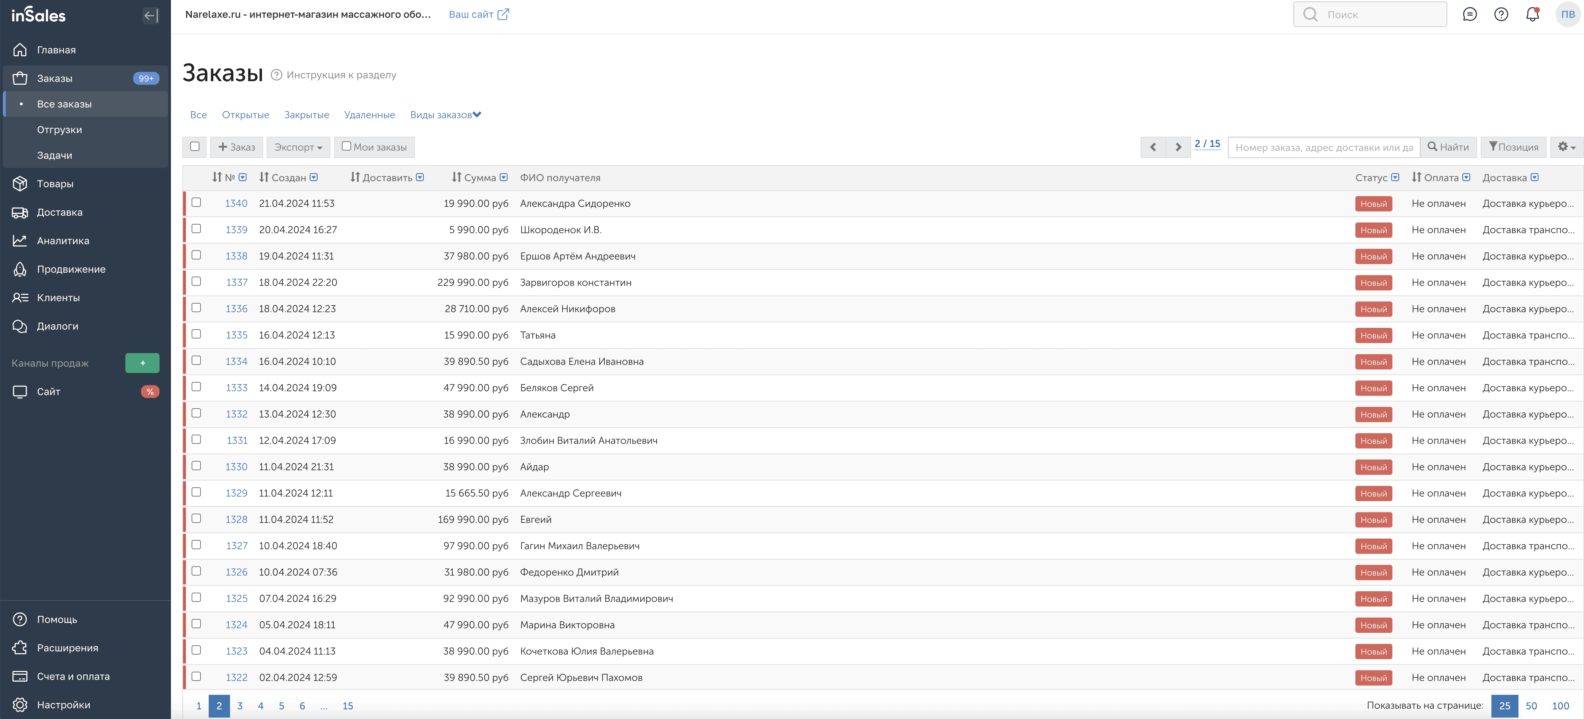The height and width of the screenshot is (719, 1584).
Task: Open table settings gear dropdown
Action: (1566, 147)
